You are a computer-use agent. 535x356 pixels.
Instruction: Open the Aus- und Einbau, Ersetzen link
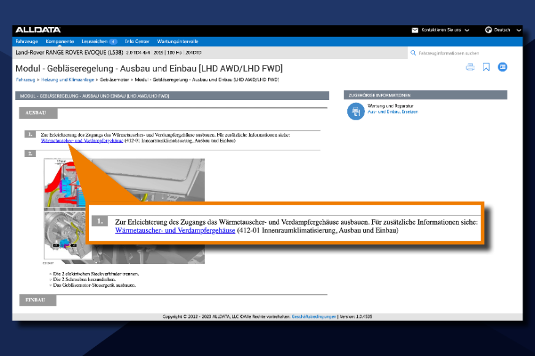393,112
